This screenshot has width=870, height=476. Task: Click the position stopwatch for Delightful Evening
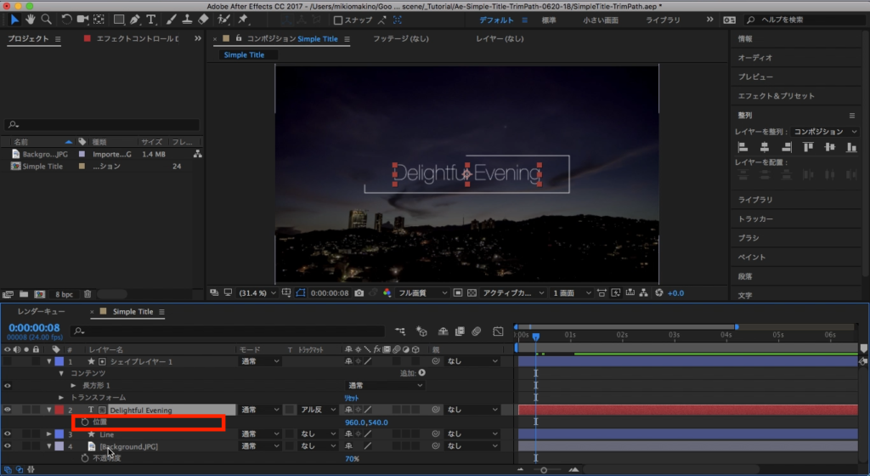pyautogui.click(x=84, y=422)
